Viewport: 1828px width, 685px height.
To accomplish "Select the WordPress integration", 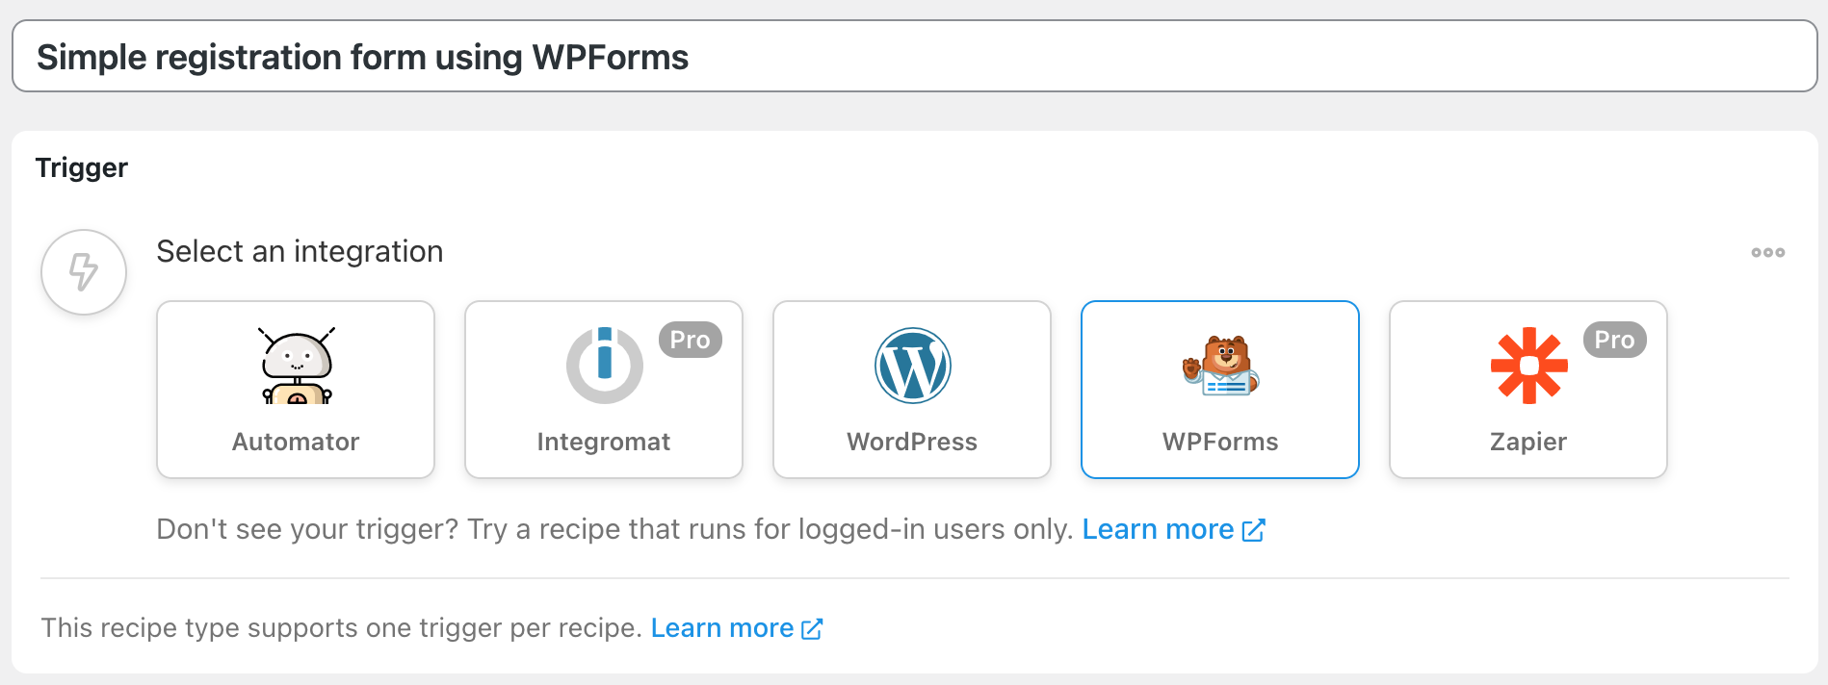I will [912, 390].
